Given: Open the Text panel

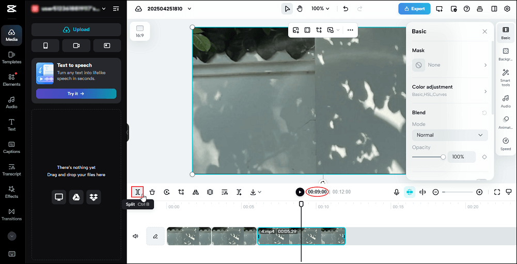Looking at the screenshot, I should tap(11, 125).
